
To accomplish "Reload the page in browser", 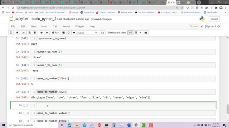I will [13, 7].
